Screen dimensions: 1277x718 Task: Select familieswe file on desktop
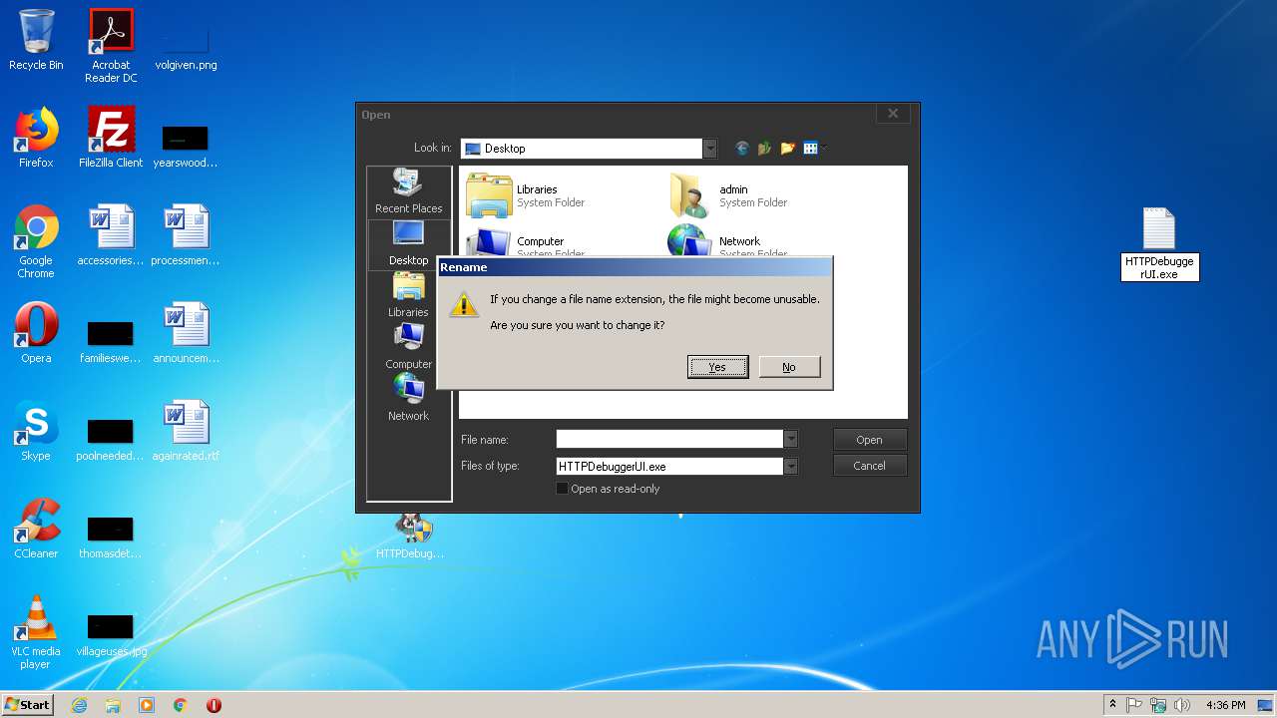point(111,341)
